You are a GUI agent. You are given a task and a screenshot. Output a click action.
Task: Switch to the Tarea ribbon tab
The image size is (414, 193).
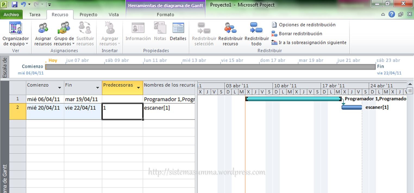coord(35,15)
